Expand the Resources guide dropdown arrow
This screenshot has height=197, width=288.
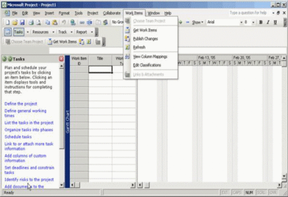pos(53,32)
